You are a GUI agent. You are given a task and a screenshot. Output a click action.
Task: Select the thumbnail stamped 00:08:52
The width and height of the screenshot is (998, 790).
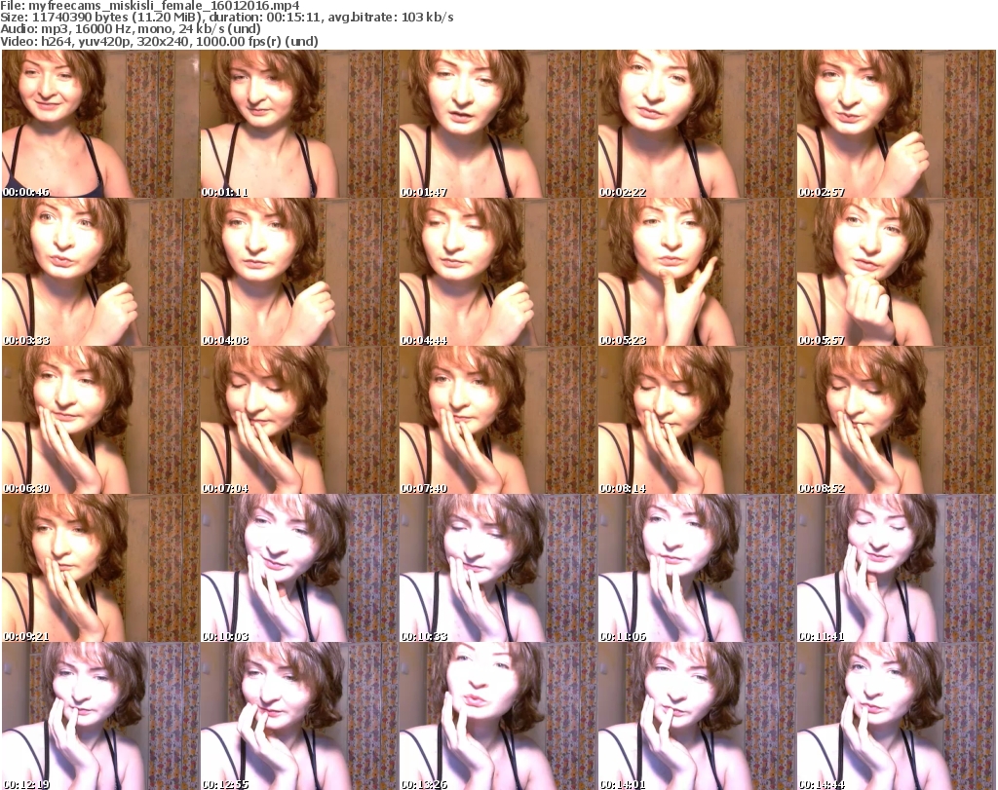[896, 421]
